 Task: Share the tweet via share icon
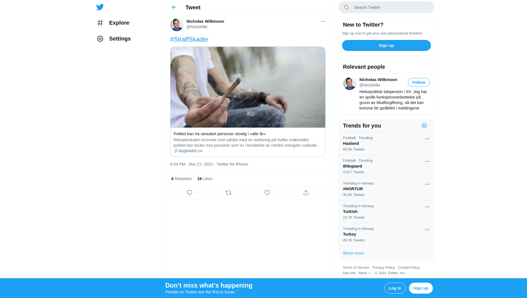[x=306, y=193]
